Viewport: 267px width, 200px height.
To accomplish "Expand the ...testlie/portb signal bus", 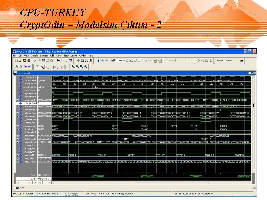I will pos(17,139).
